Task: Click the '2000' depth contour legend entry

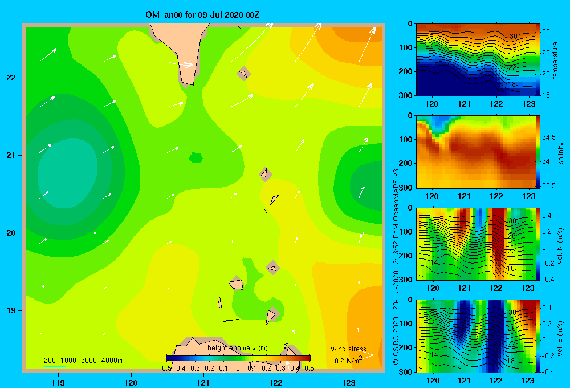Action: pos(89,361)
